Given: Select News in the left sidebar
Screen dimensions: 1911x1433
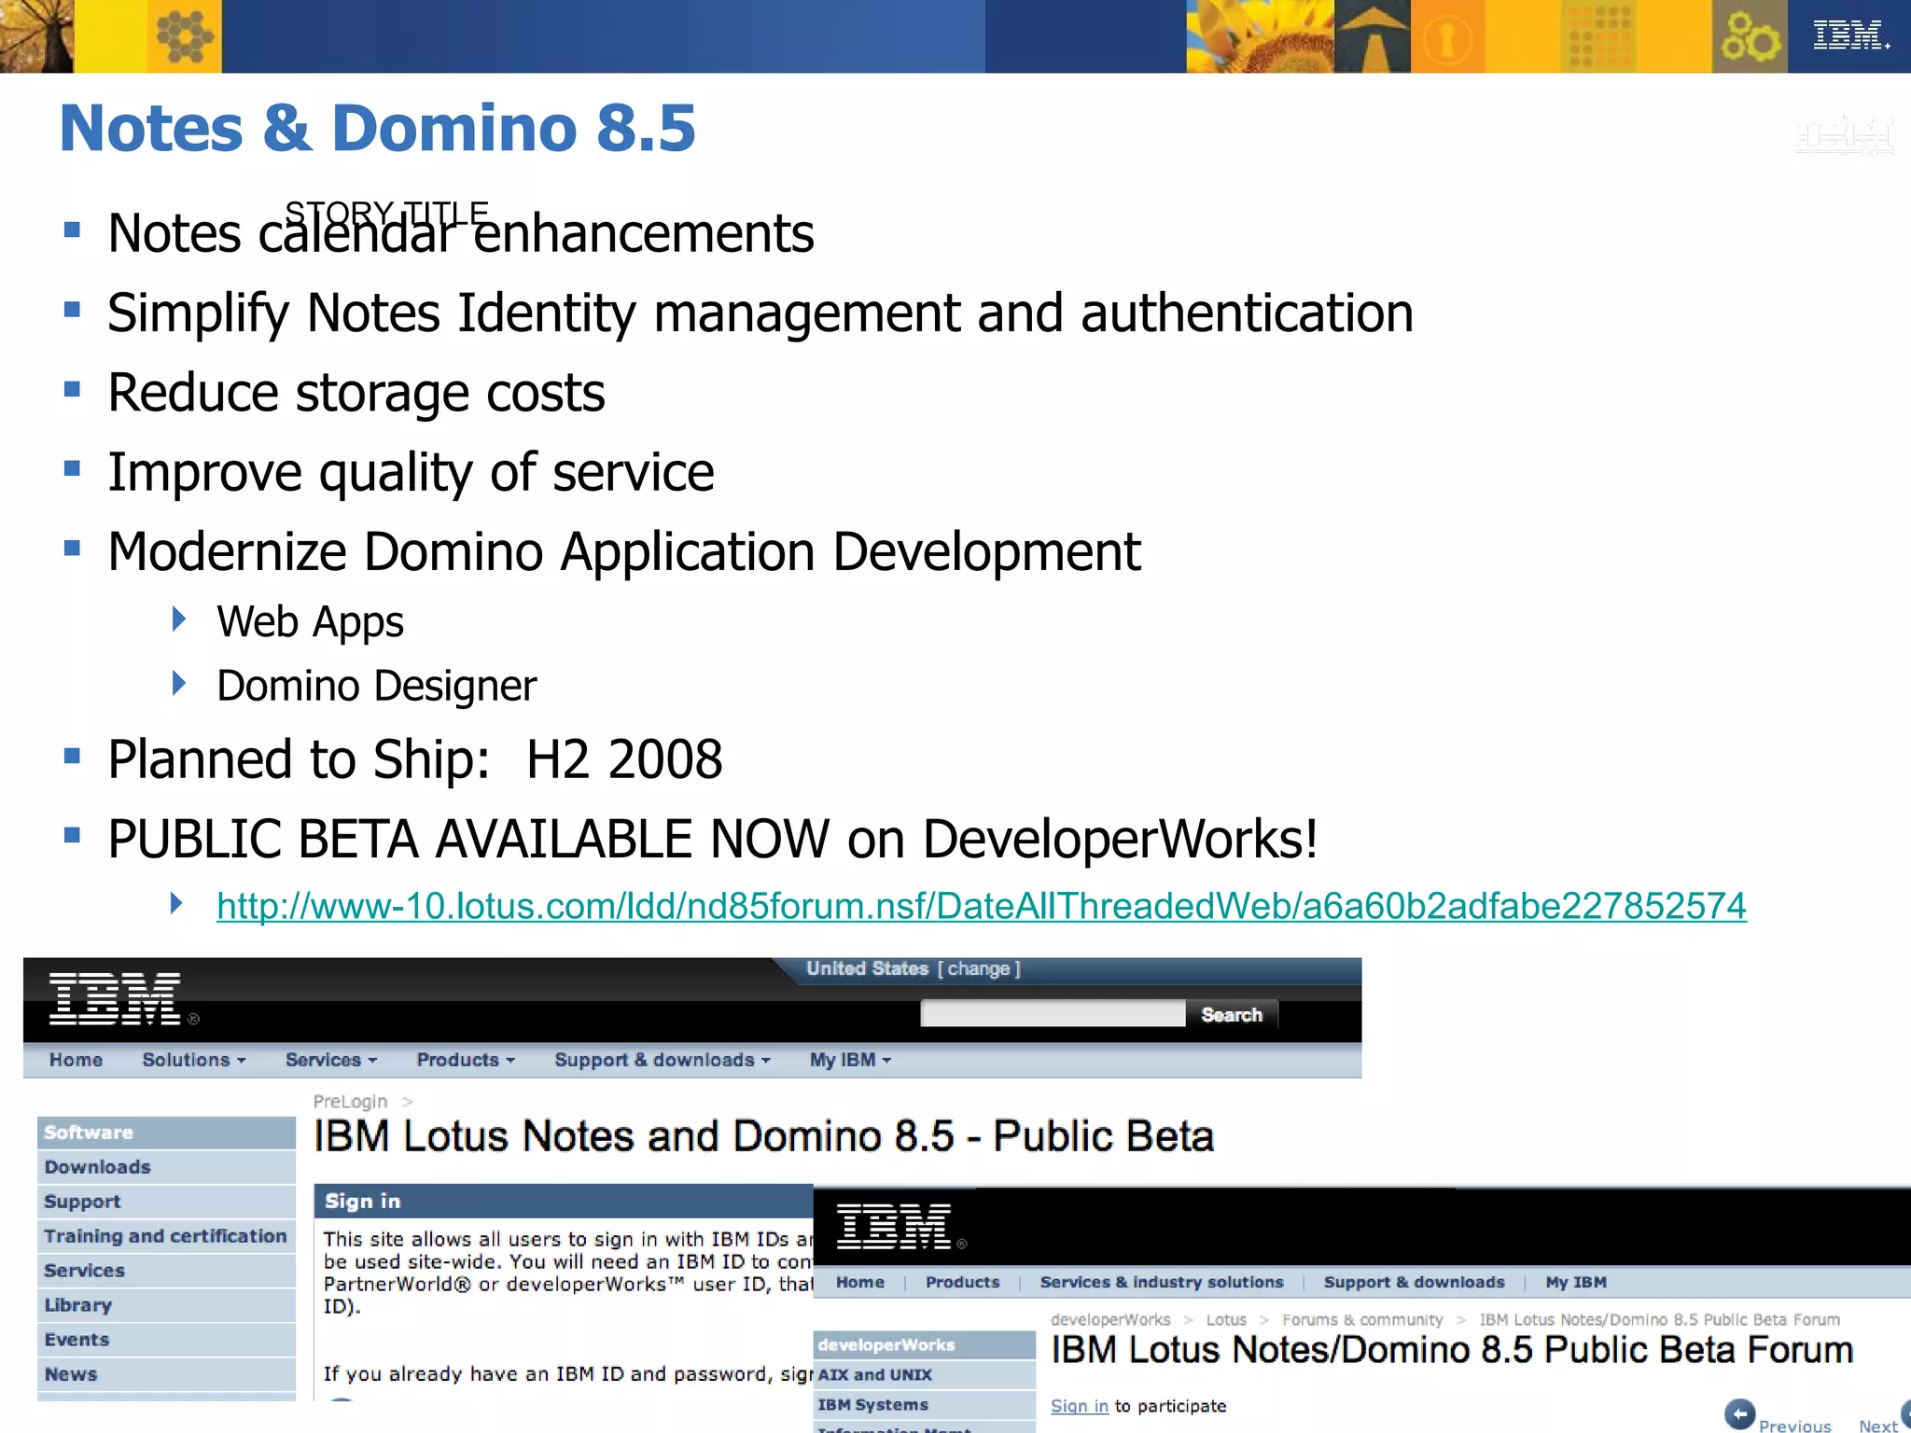Looking at the screenshot, I should (x=166, y=1374).
